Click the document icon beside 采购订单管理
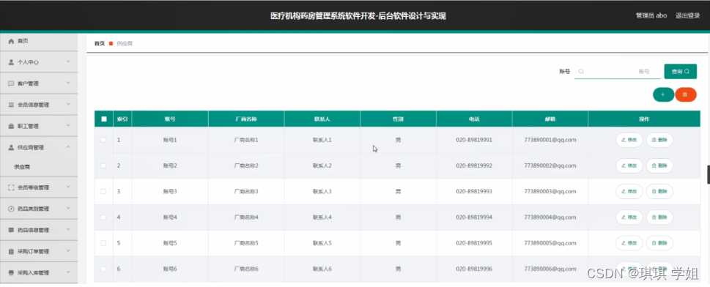This screenshot has width=710, height=287. pyautogui.click(x=11, y=251)
